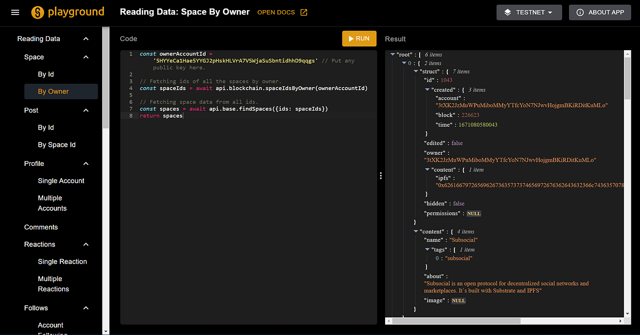
Task: Run the code with RUN button
Action: point(359,38)
